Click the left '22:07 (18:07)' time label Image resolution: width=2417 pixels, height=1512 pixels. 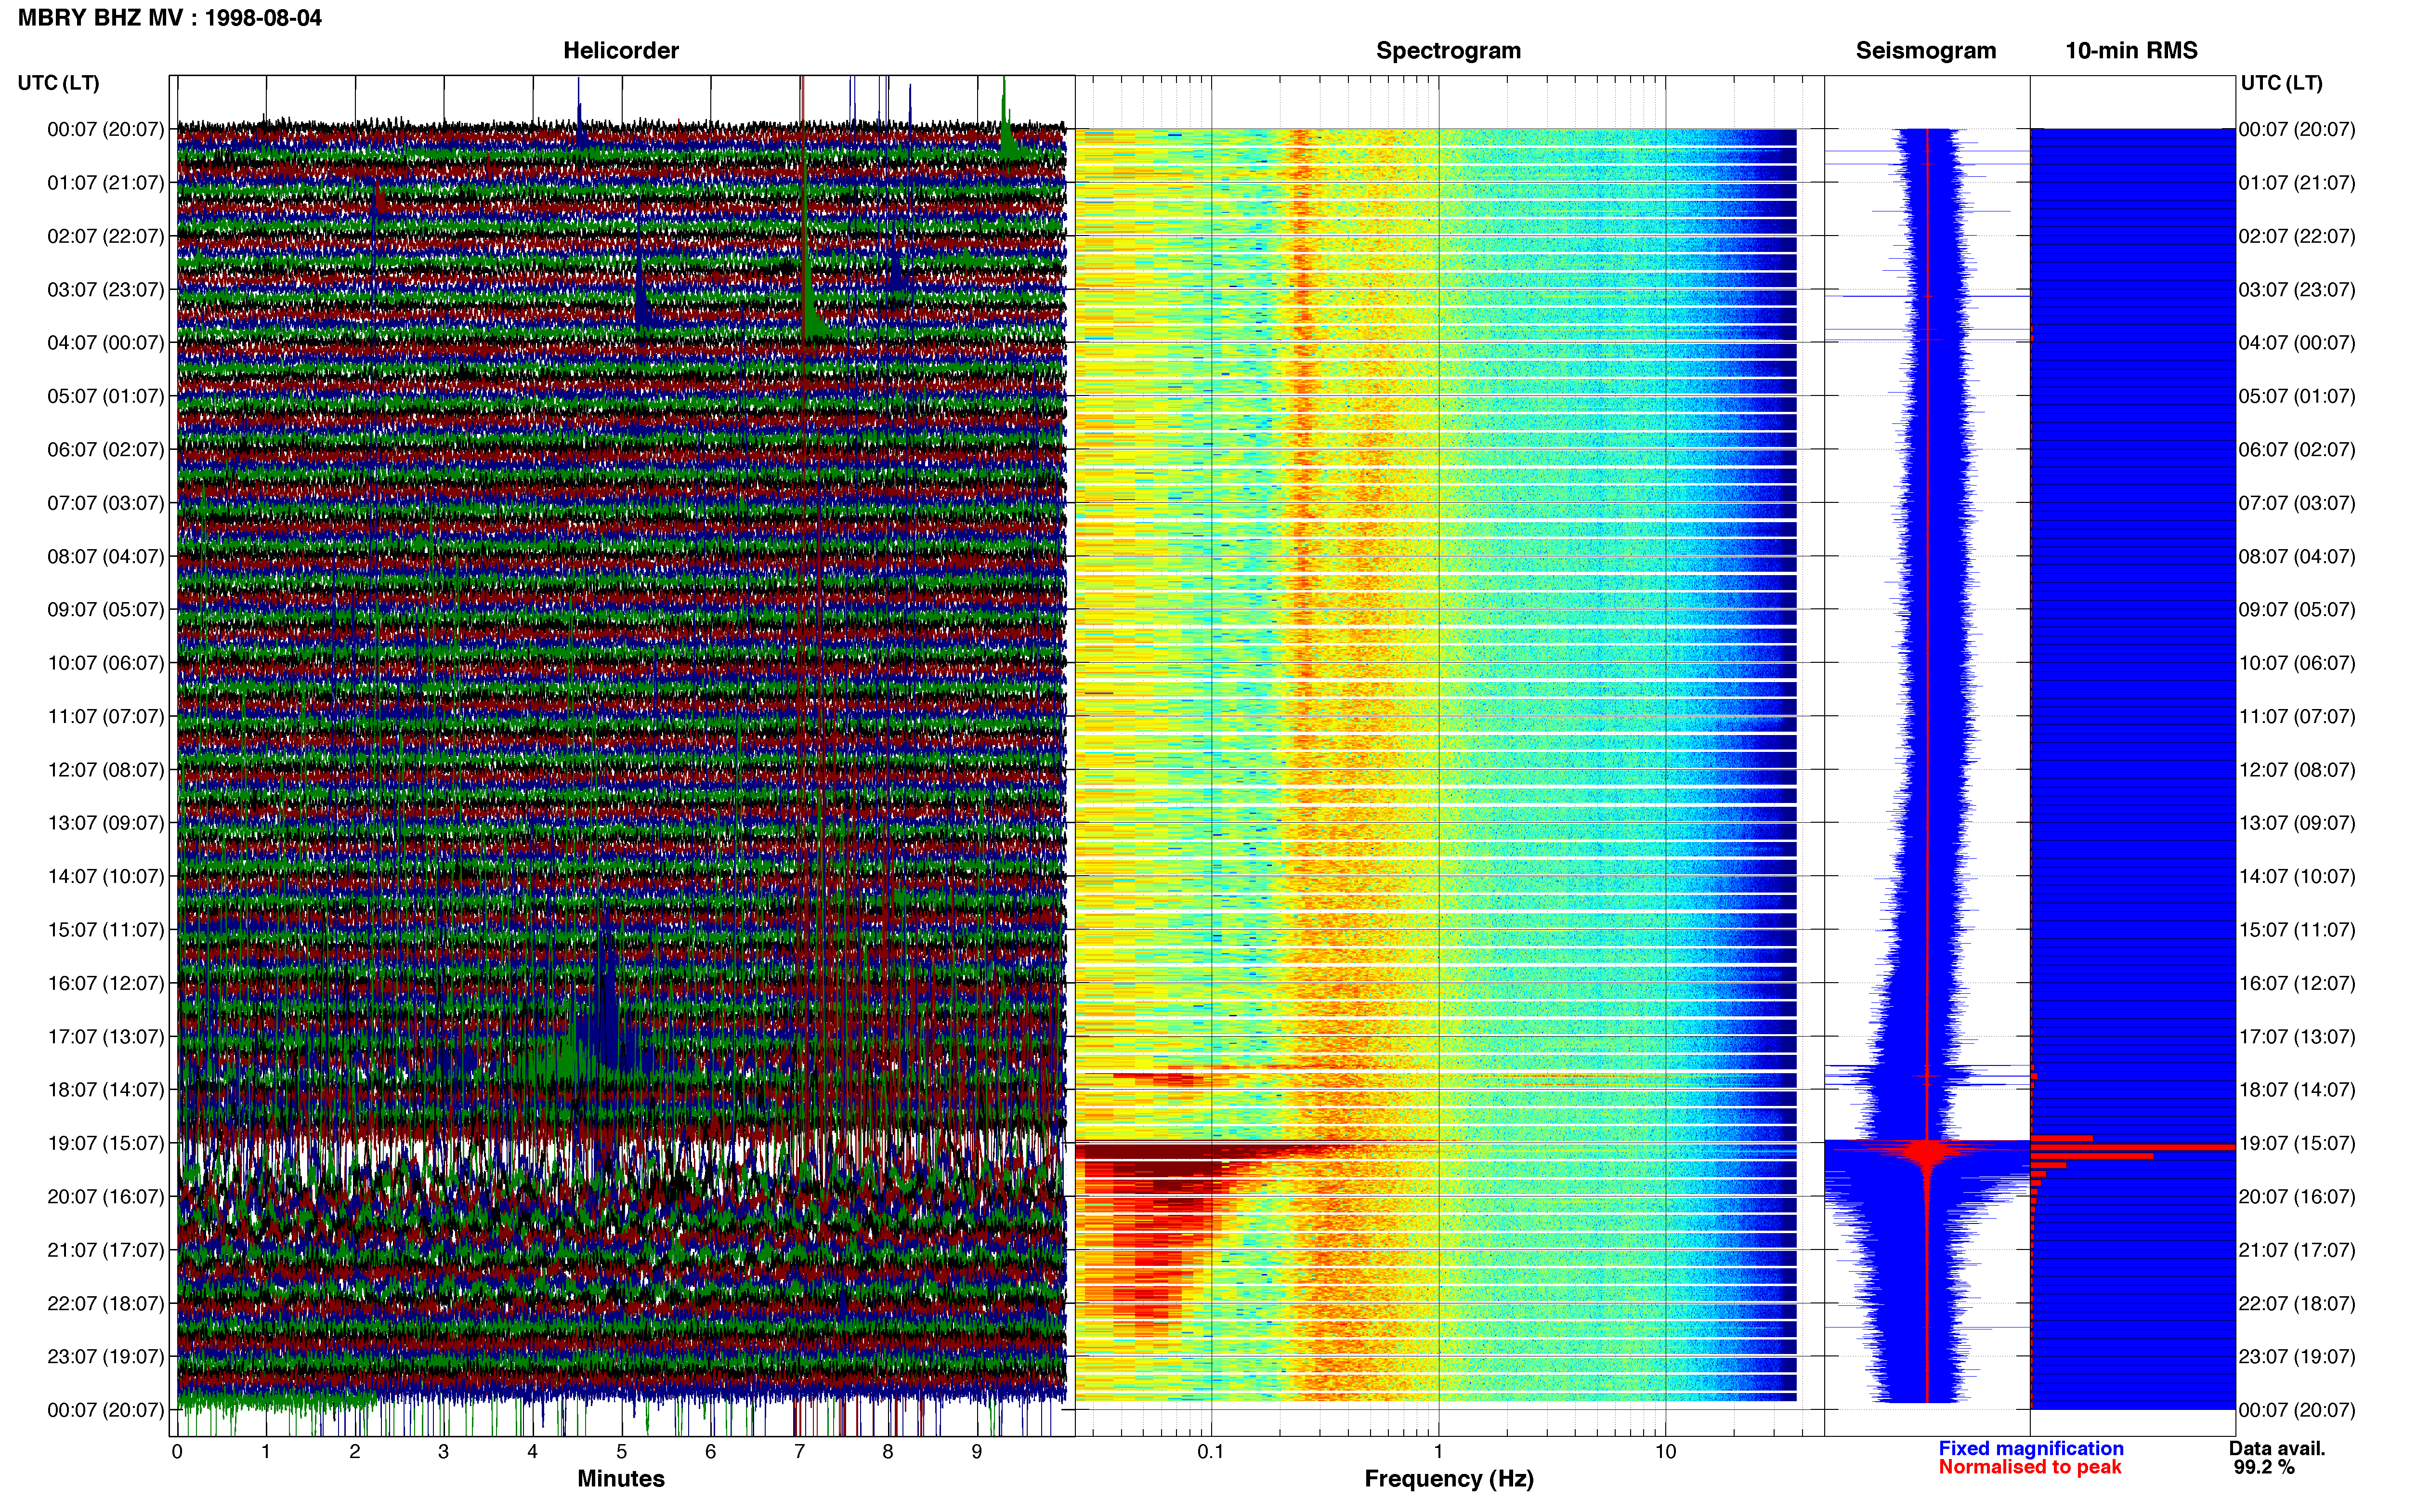[x=105, y=1303]
